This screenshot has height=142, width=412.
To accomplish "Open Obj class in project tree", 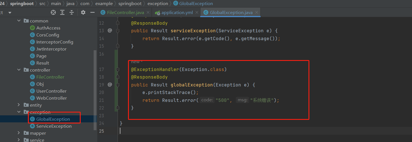I will tap(40, 84).
